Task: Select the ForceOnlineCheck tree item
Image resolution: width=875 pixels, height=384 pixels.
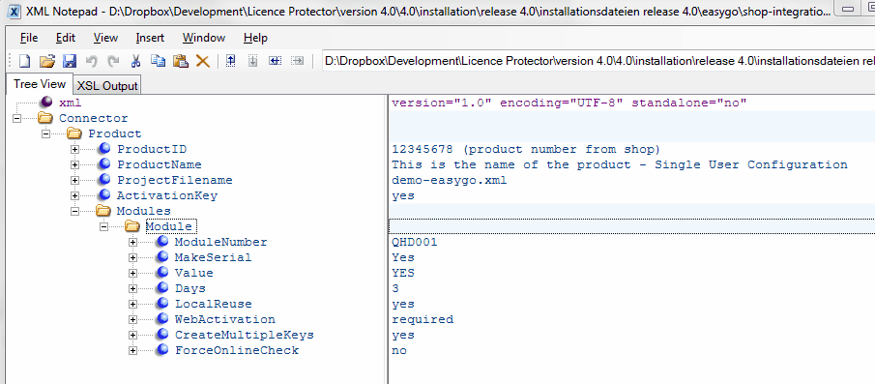Action: 237,350
